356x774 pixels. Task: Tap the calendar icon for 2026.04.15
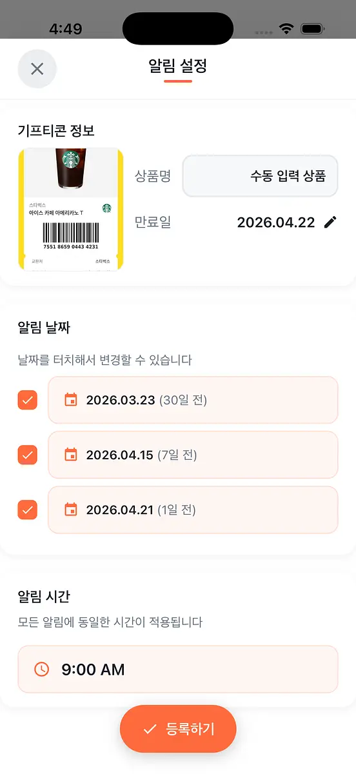[x=71, y=455]
